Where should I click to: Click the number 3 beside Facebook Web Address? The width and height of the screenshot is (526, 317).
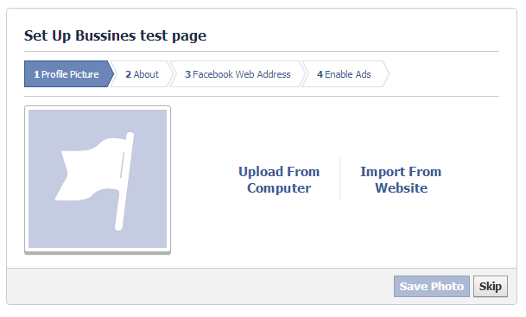188,74
